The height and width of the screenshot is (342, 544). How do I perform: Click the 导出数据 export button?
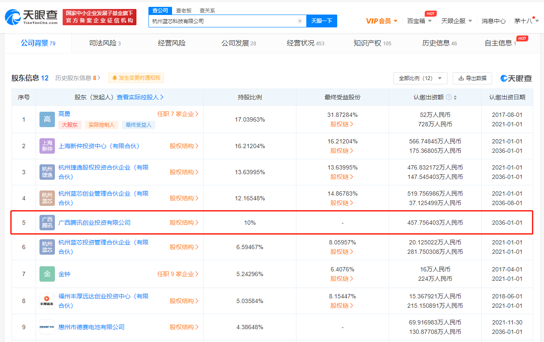[472, 78]
